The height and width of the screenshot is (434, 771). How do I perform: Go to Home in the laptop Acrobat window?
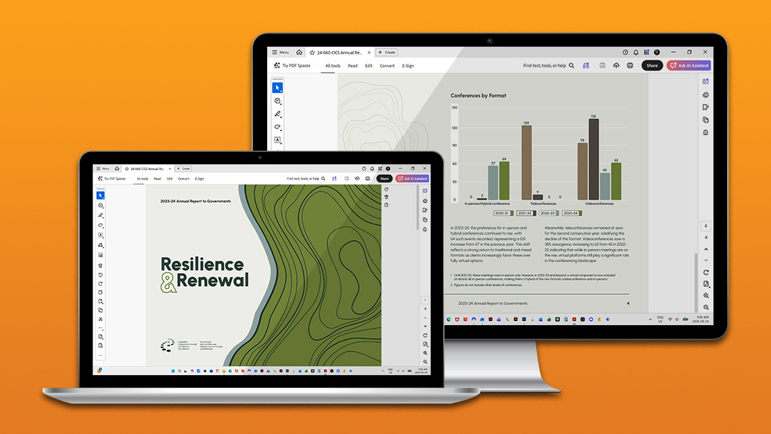pyautogui.click(x=117, y=168)
